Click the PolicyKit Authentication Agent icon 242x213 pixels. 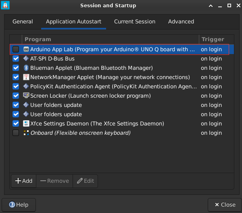(x=26, y=86)
